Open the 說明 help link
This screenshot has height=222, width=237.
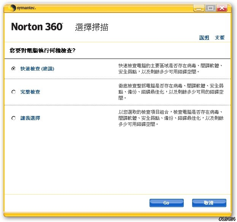pos(204,37)
